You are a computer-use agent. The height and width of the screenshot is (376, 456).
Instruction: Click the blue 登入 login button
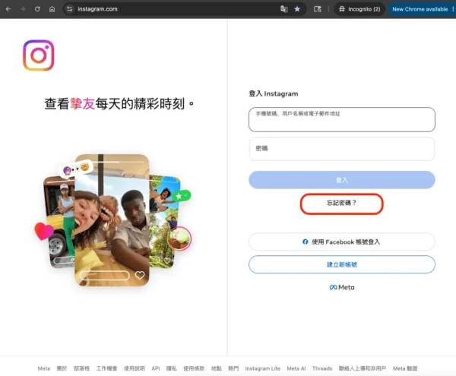[x=342, y=180]
